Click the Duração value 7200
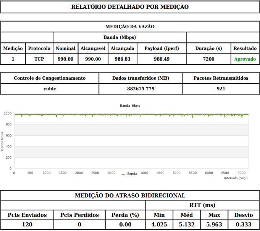260x231 pixels. (x=208, y=59)
